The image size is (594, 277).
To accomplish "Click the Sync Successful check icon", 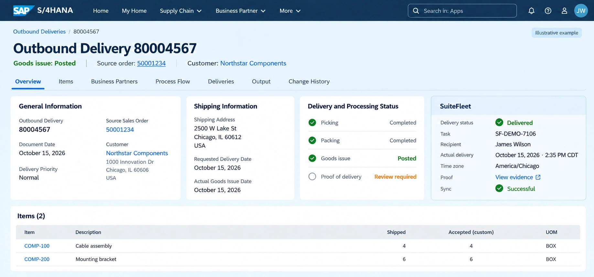I will (499, 188).
